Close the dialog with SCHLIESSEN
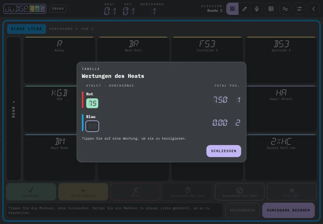 224,151
